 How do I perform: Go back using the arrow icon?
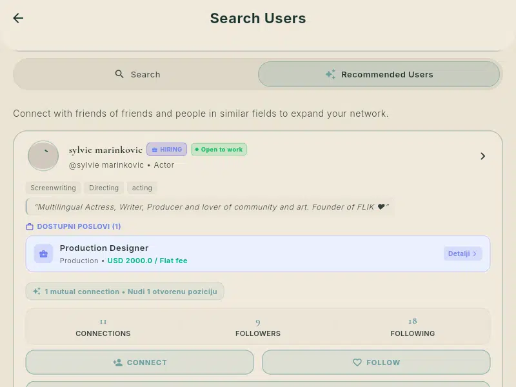pyautogui.click(x=18, y=18)
